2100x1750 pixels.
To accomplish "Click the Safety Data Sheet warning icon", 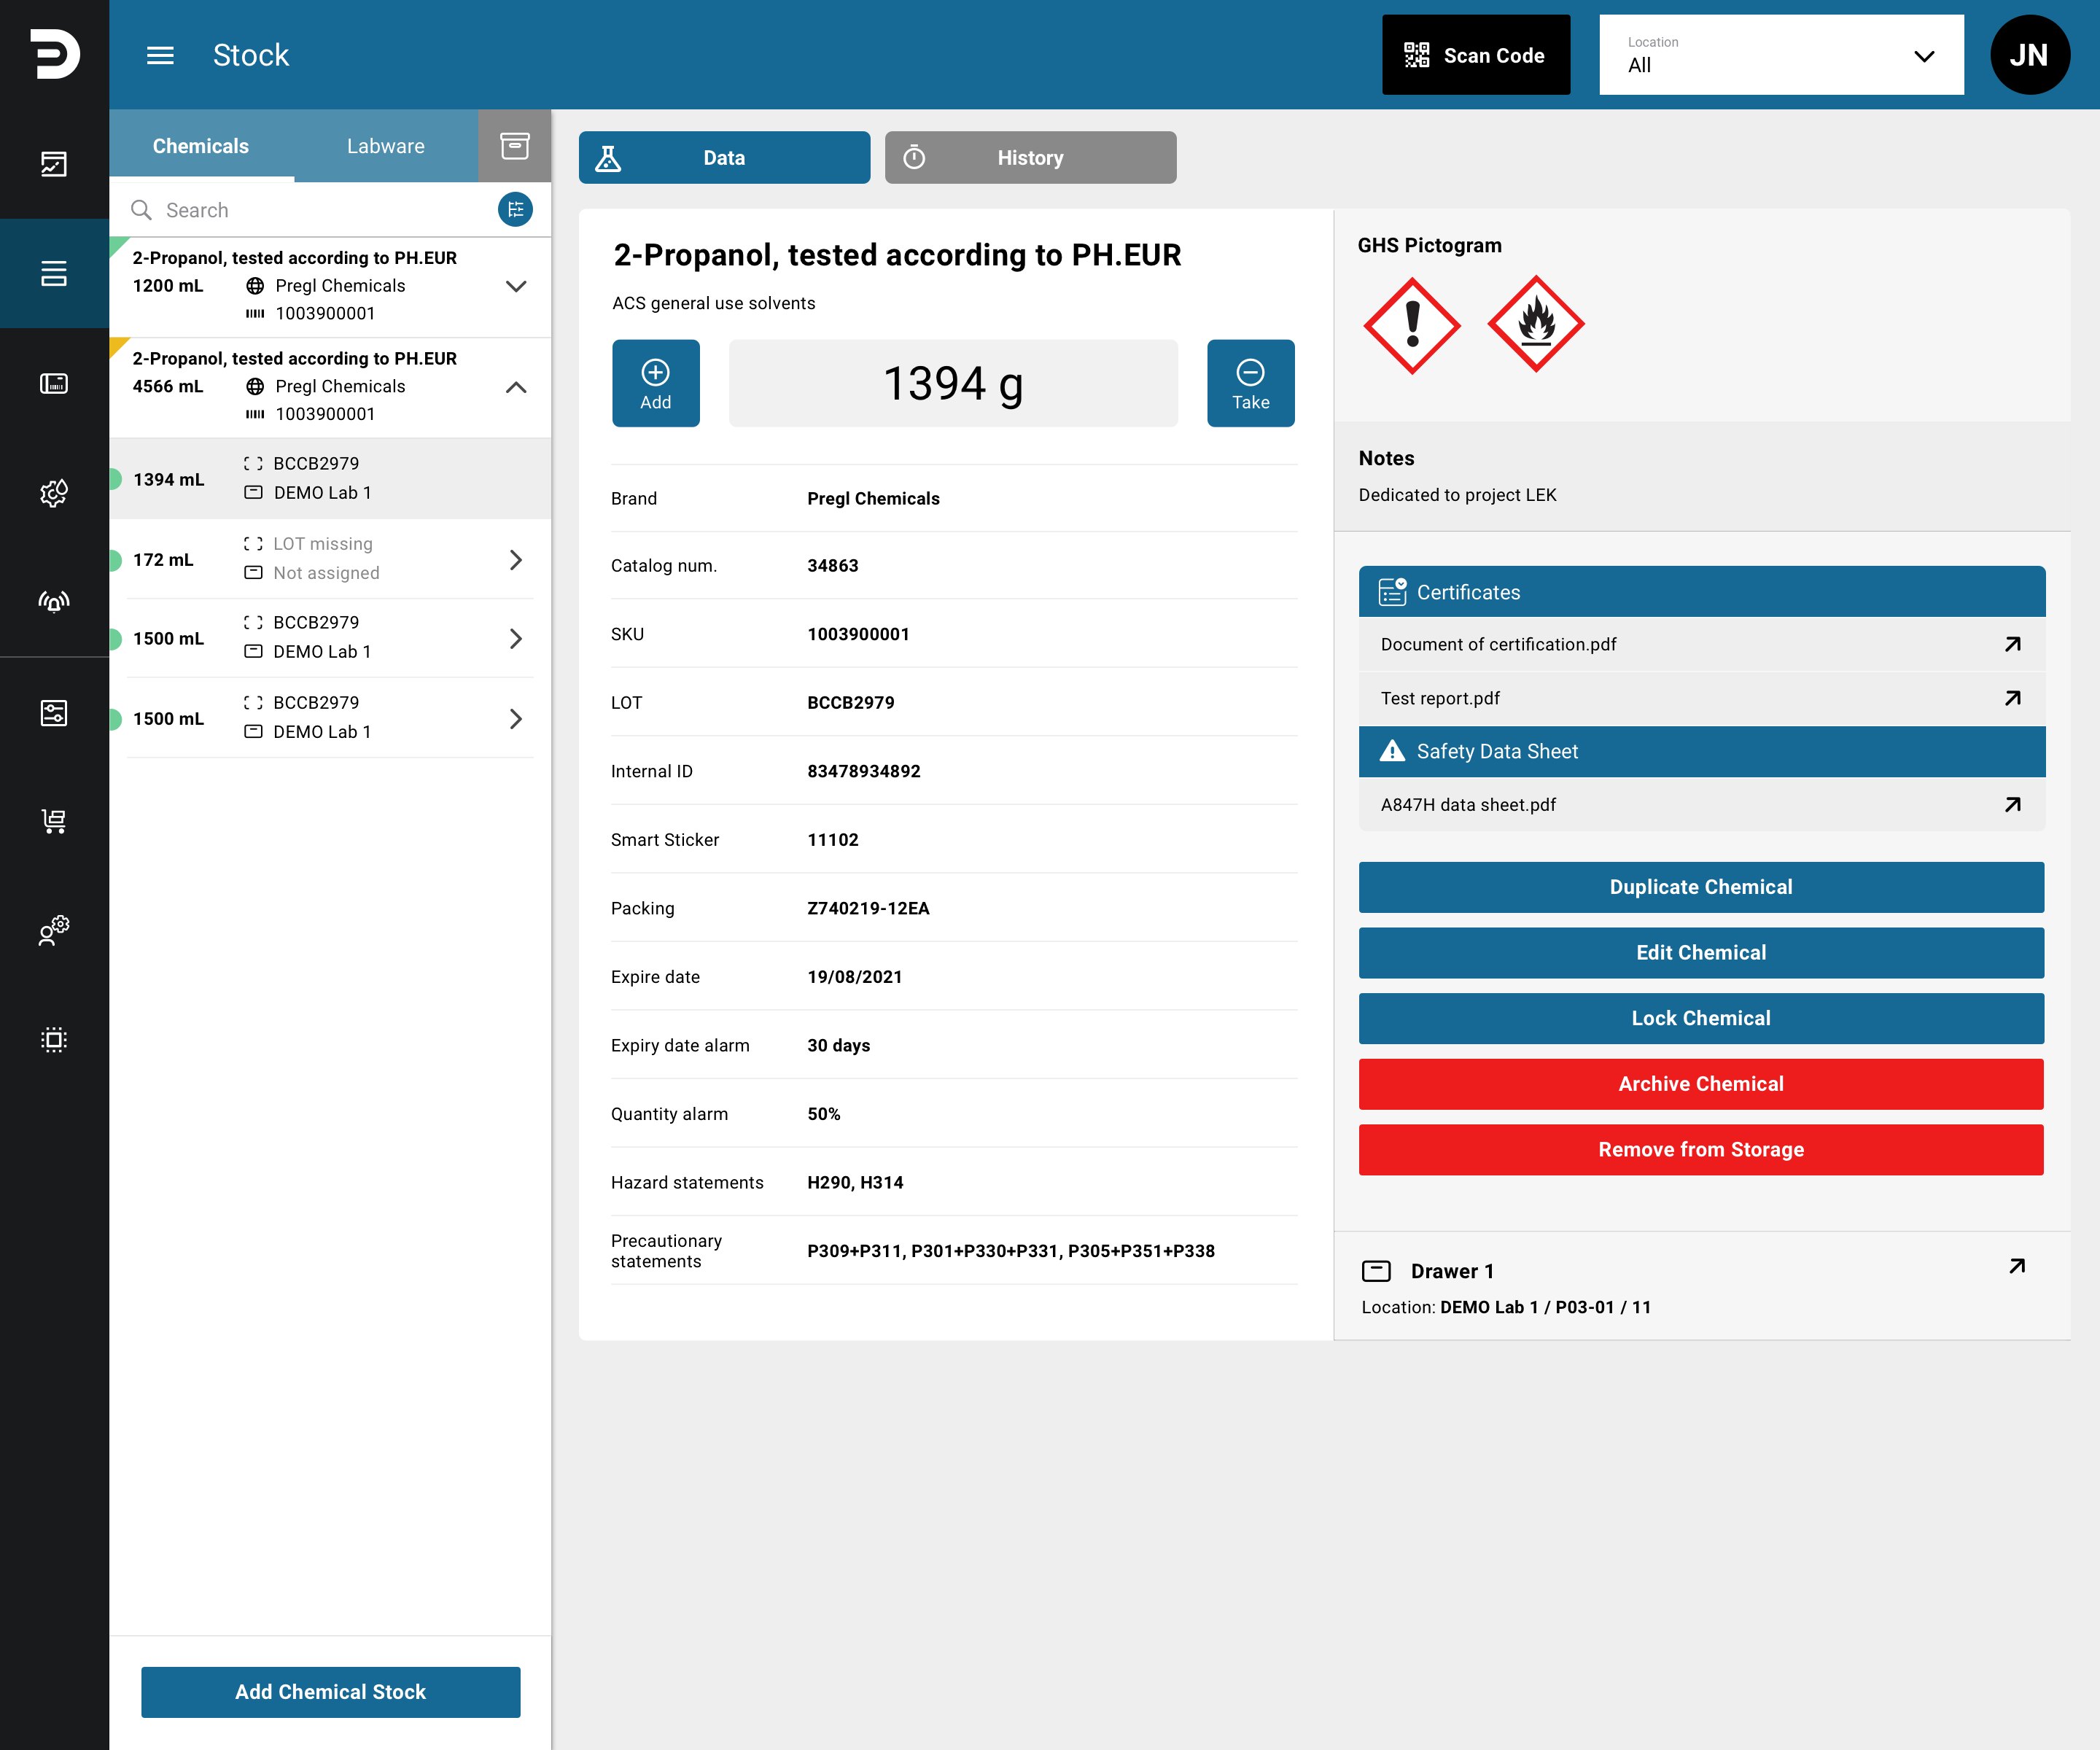I will tap(1392, 751).
